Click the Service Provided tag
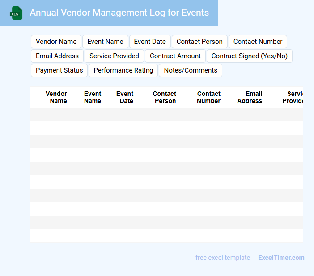Image resolution: width=314 pixels, height=276 pixels. [114, 56]
